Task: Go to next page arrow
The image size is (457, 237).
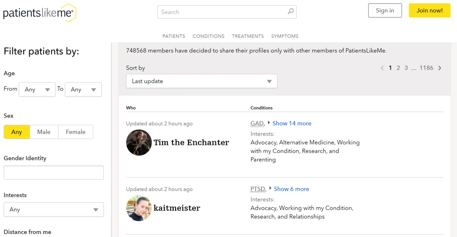Action: [x=440, y=68]
